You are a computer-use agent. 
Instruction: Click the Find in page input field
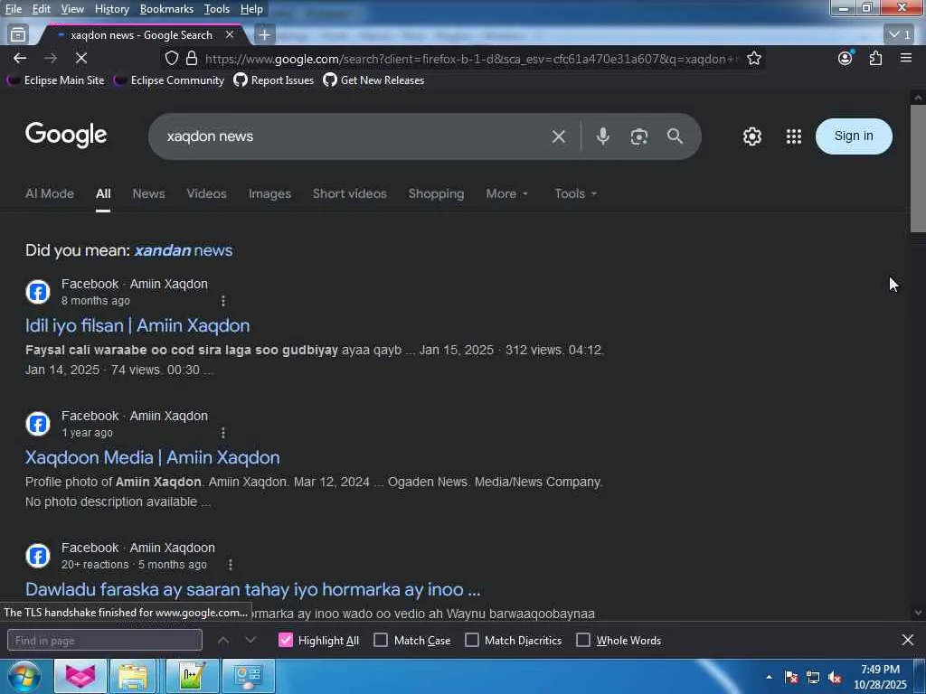pyautogui.click(x=105, y=641)
